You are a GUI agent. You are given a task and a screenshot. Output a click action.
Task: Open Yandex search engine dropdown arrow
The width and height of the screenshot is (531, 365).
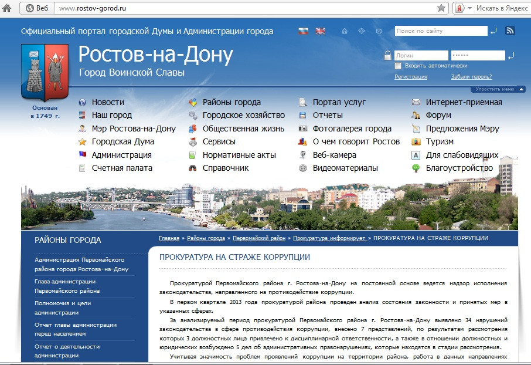click(x=469, y=8)
